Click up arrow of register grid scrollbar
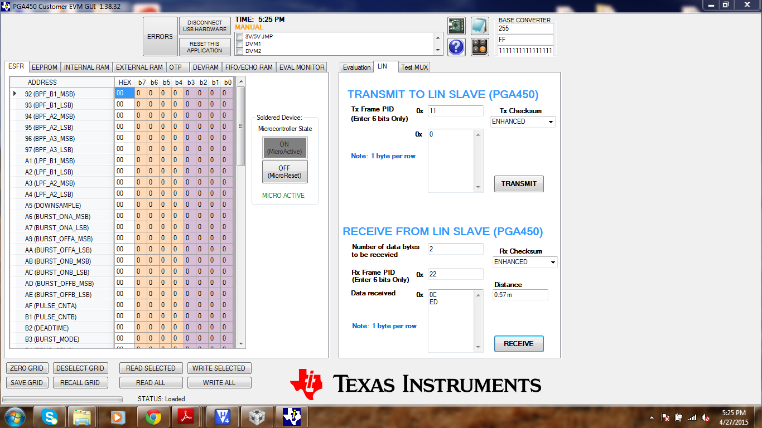 pyautogui.click(x=241, y=81)
